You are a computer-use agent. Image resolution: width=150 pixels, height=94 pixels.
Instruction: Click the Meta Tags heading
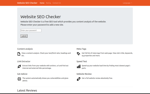[81, 49]
